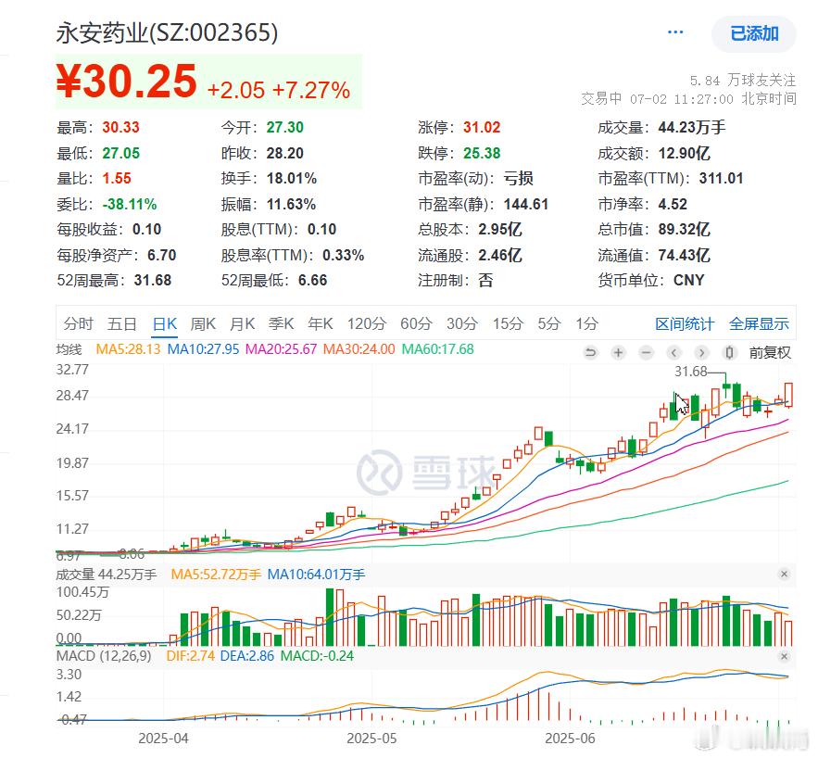
Task: Select the 年K chart tab
Action: pos(321,324)
